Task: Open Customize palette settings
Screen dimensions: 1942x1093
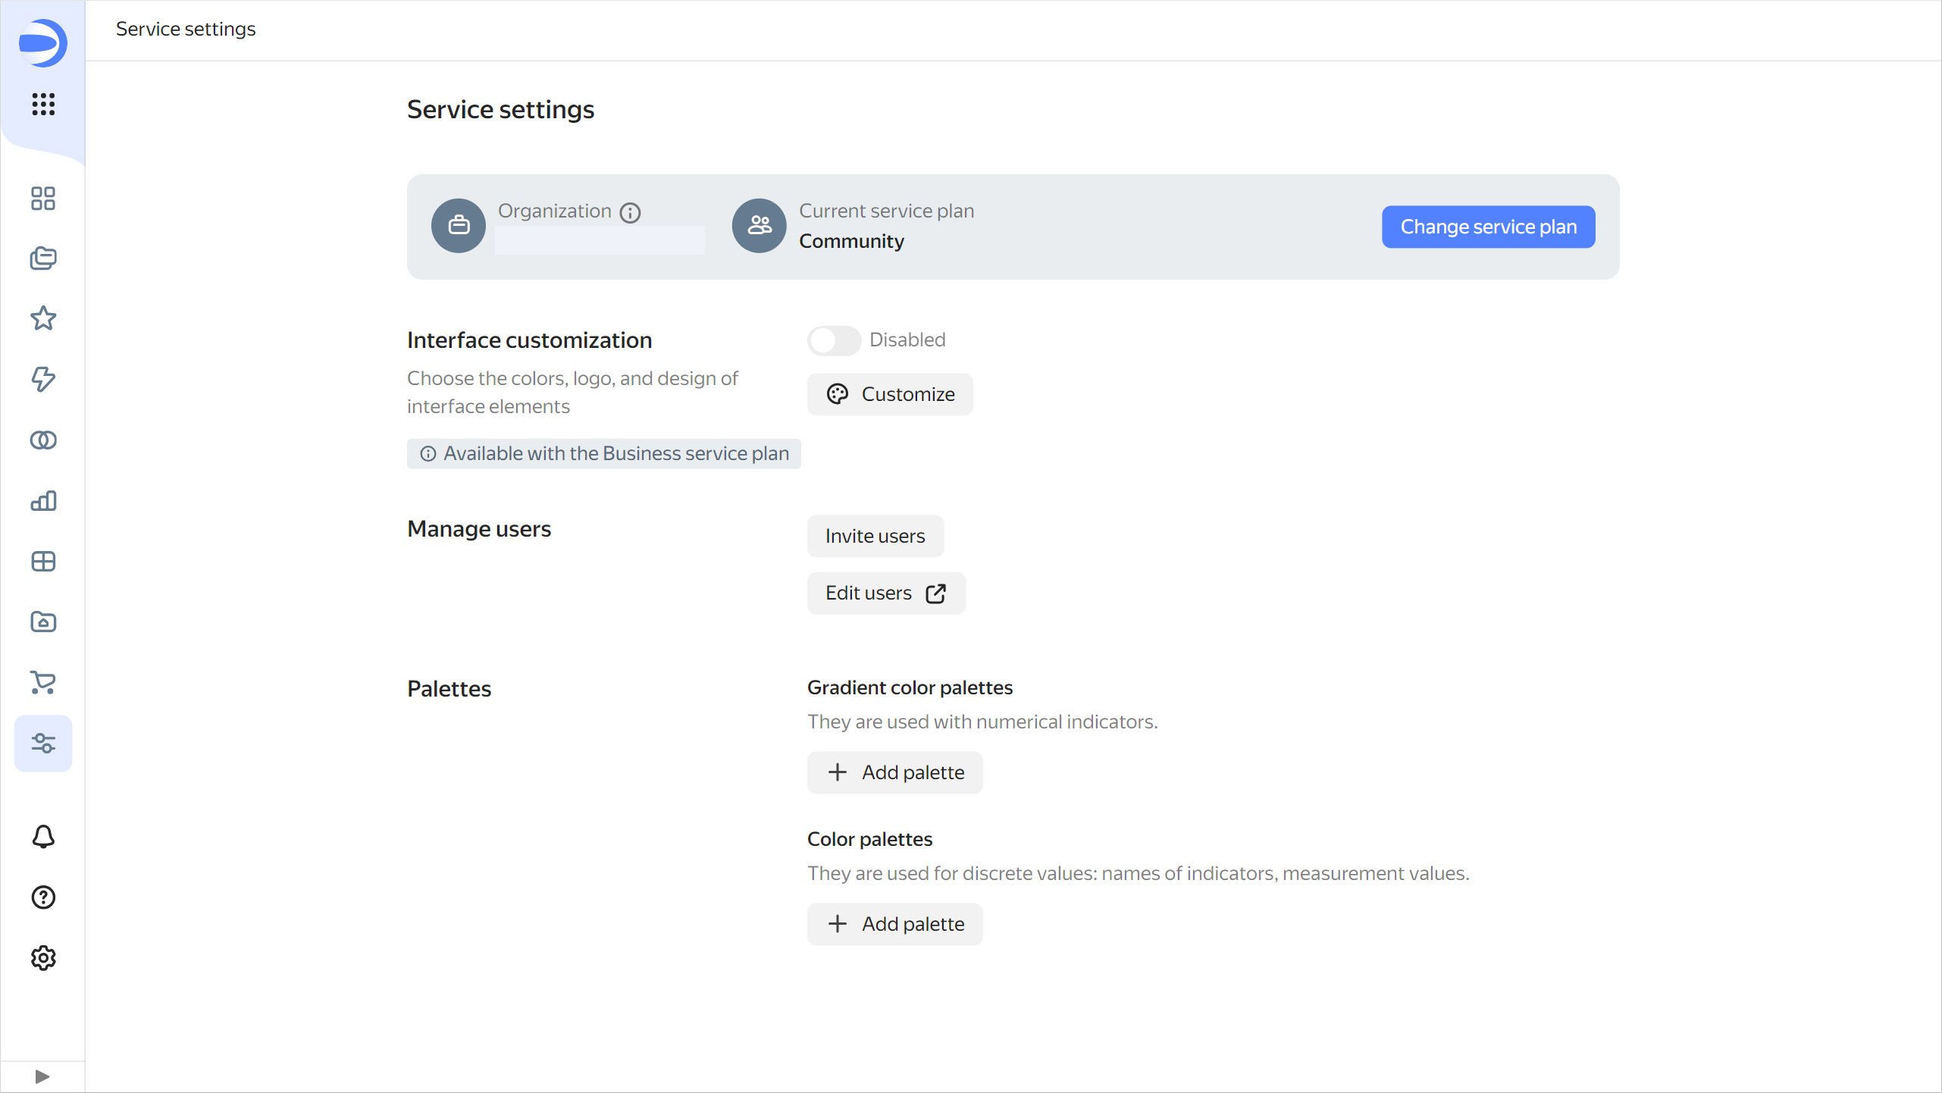Action: pos(890,393)
